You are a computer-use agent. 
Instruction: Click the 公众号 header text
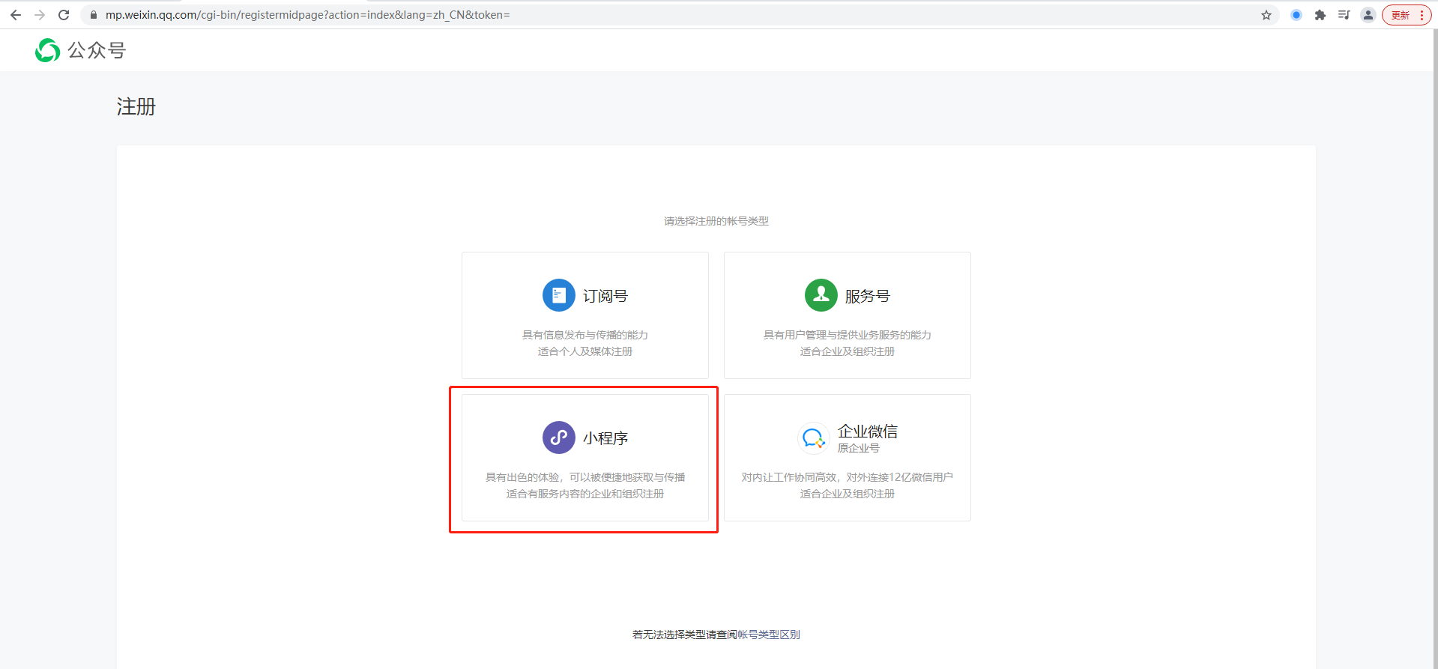pyautogui.click(x=97, y=50)
